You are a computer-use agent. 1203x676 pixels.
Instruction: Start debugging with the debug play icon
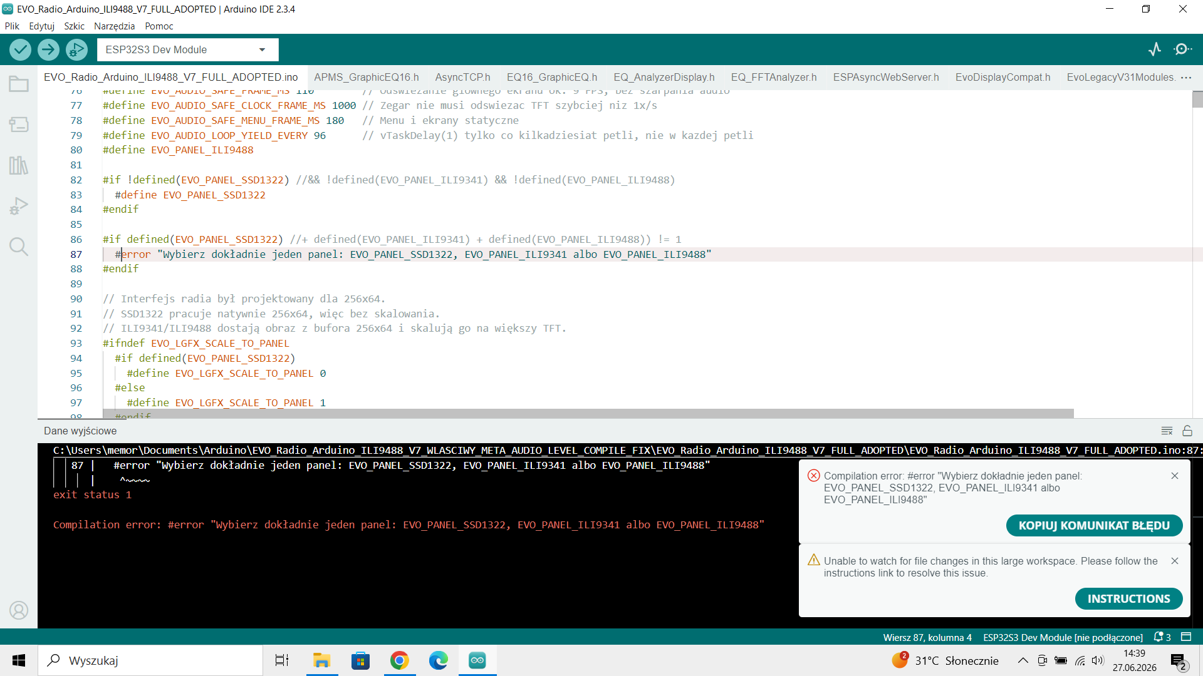[x=76, y=49]
